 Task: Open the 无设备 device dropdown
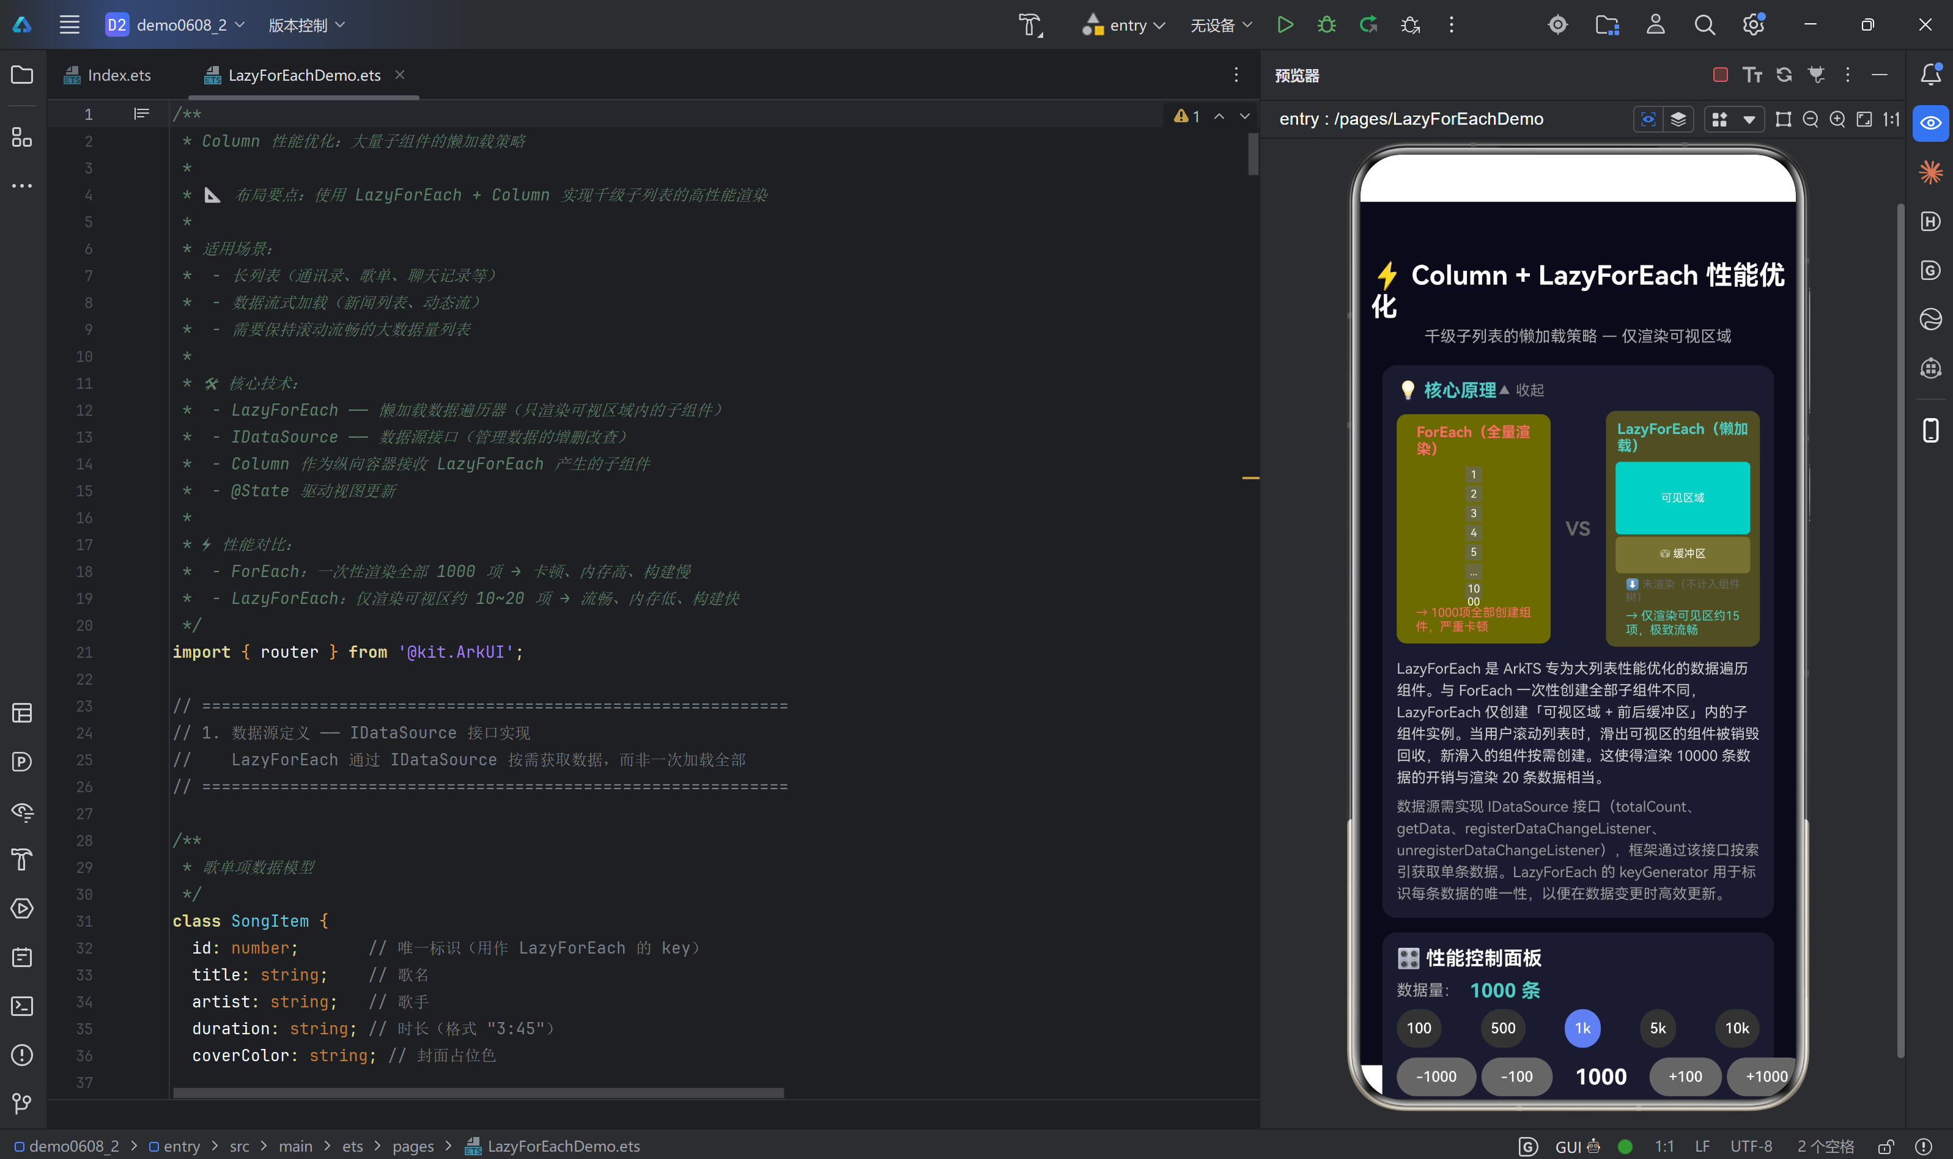point(1220,25)
